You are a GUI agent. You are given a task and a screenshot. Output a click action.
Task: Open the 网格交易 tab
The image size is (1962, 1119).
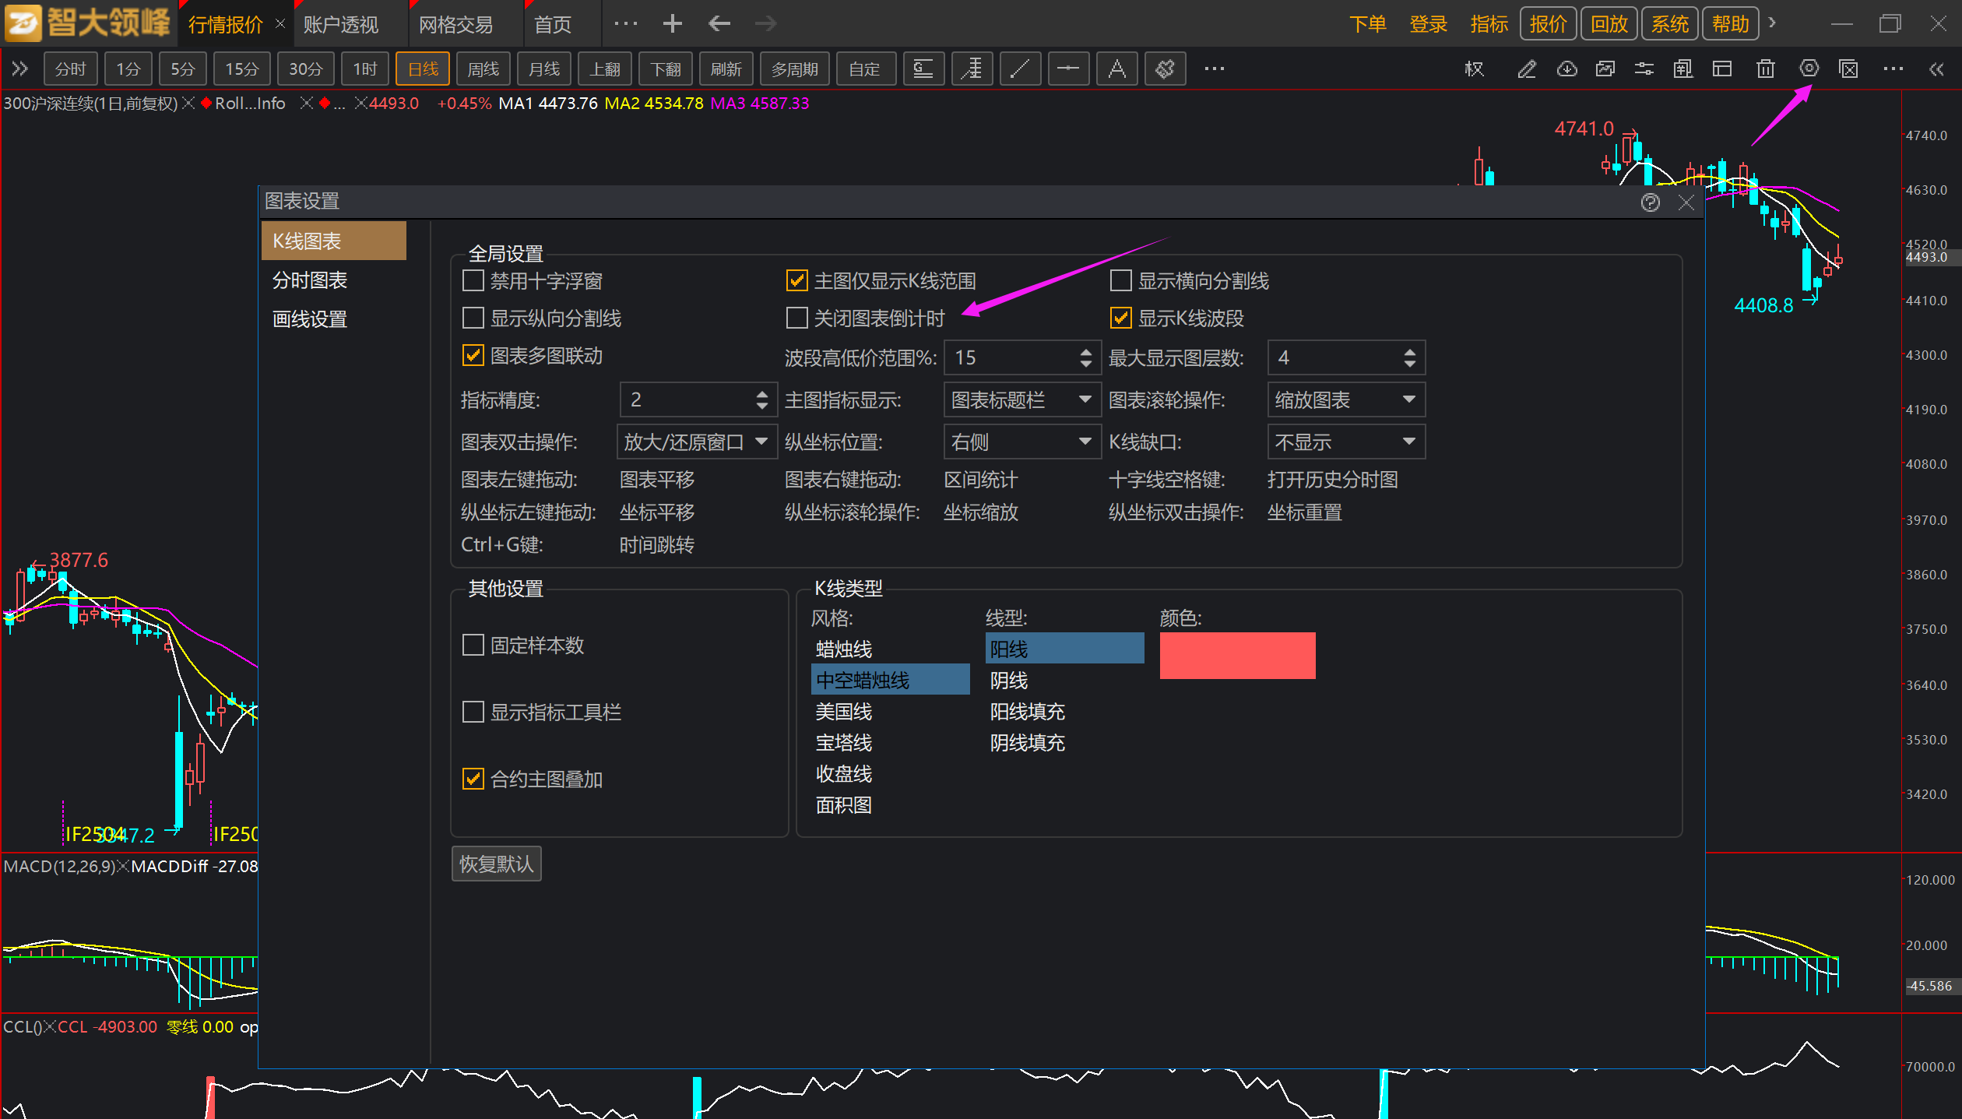(455, 24)
